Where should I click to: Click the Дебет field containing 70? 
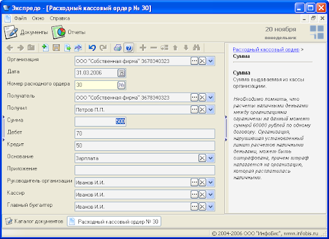(x=145, y=134)
